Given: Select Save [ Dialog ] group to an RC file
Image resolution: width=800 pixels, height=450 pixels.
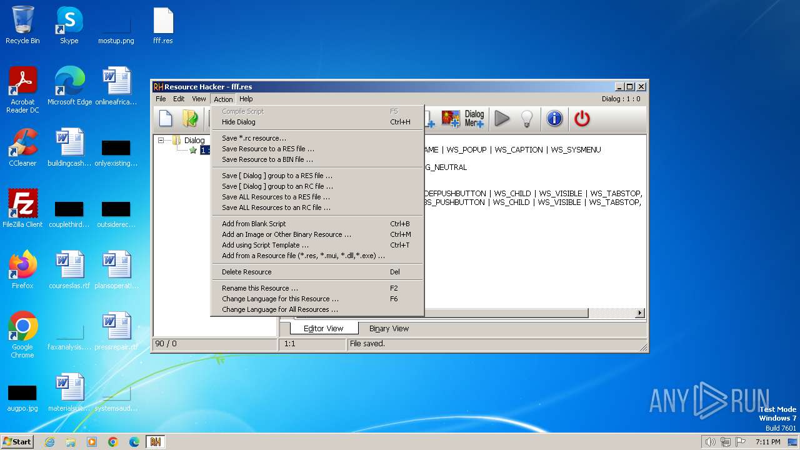Looking at the screenshot, I should coord(317,186).
